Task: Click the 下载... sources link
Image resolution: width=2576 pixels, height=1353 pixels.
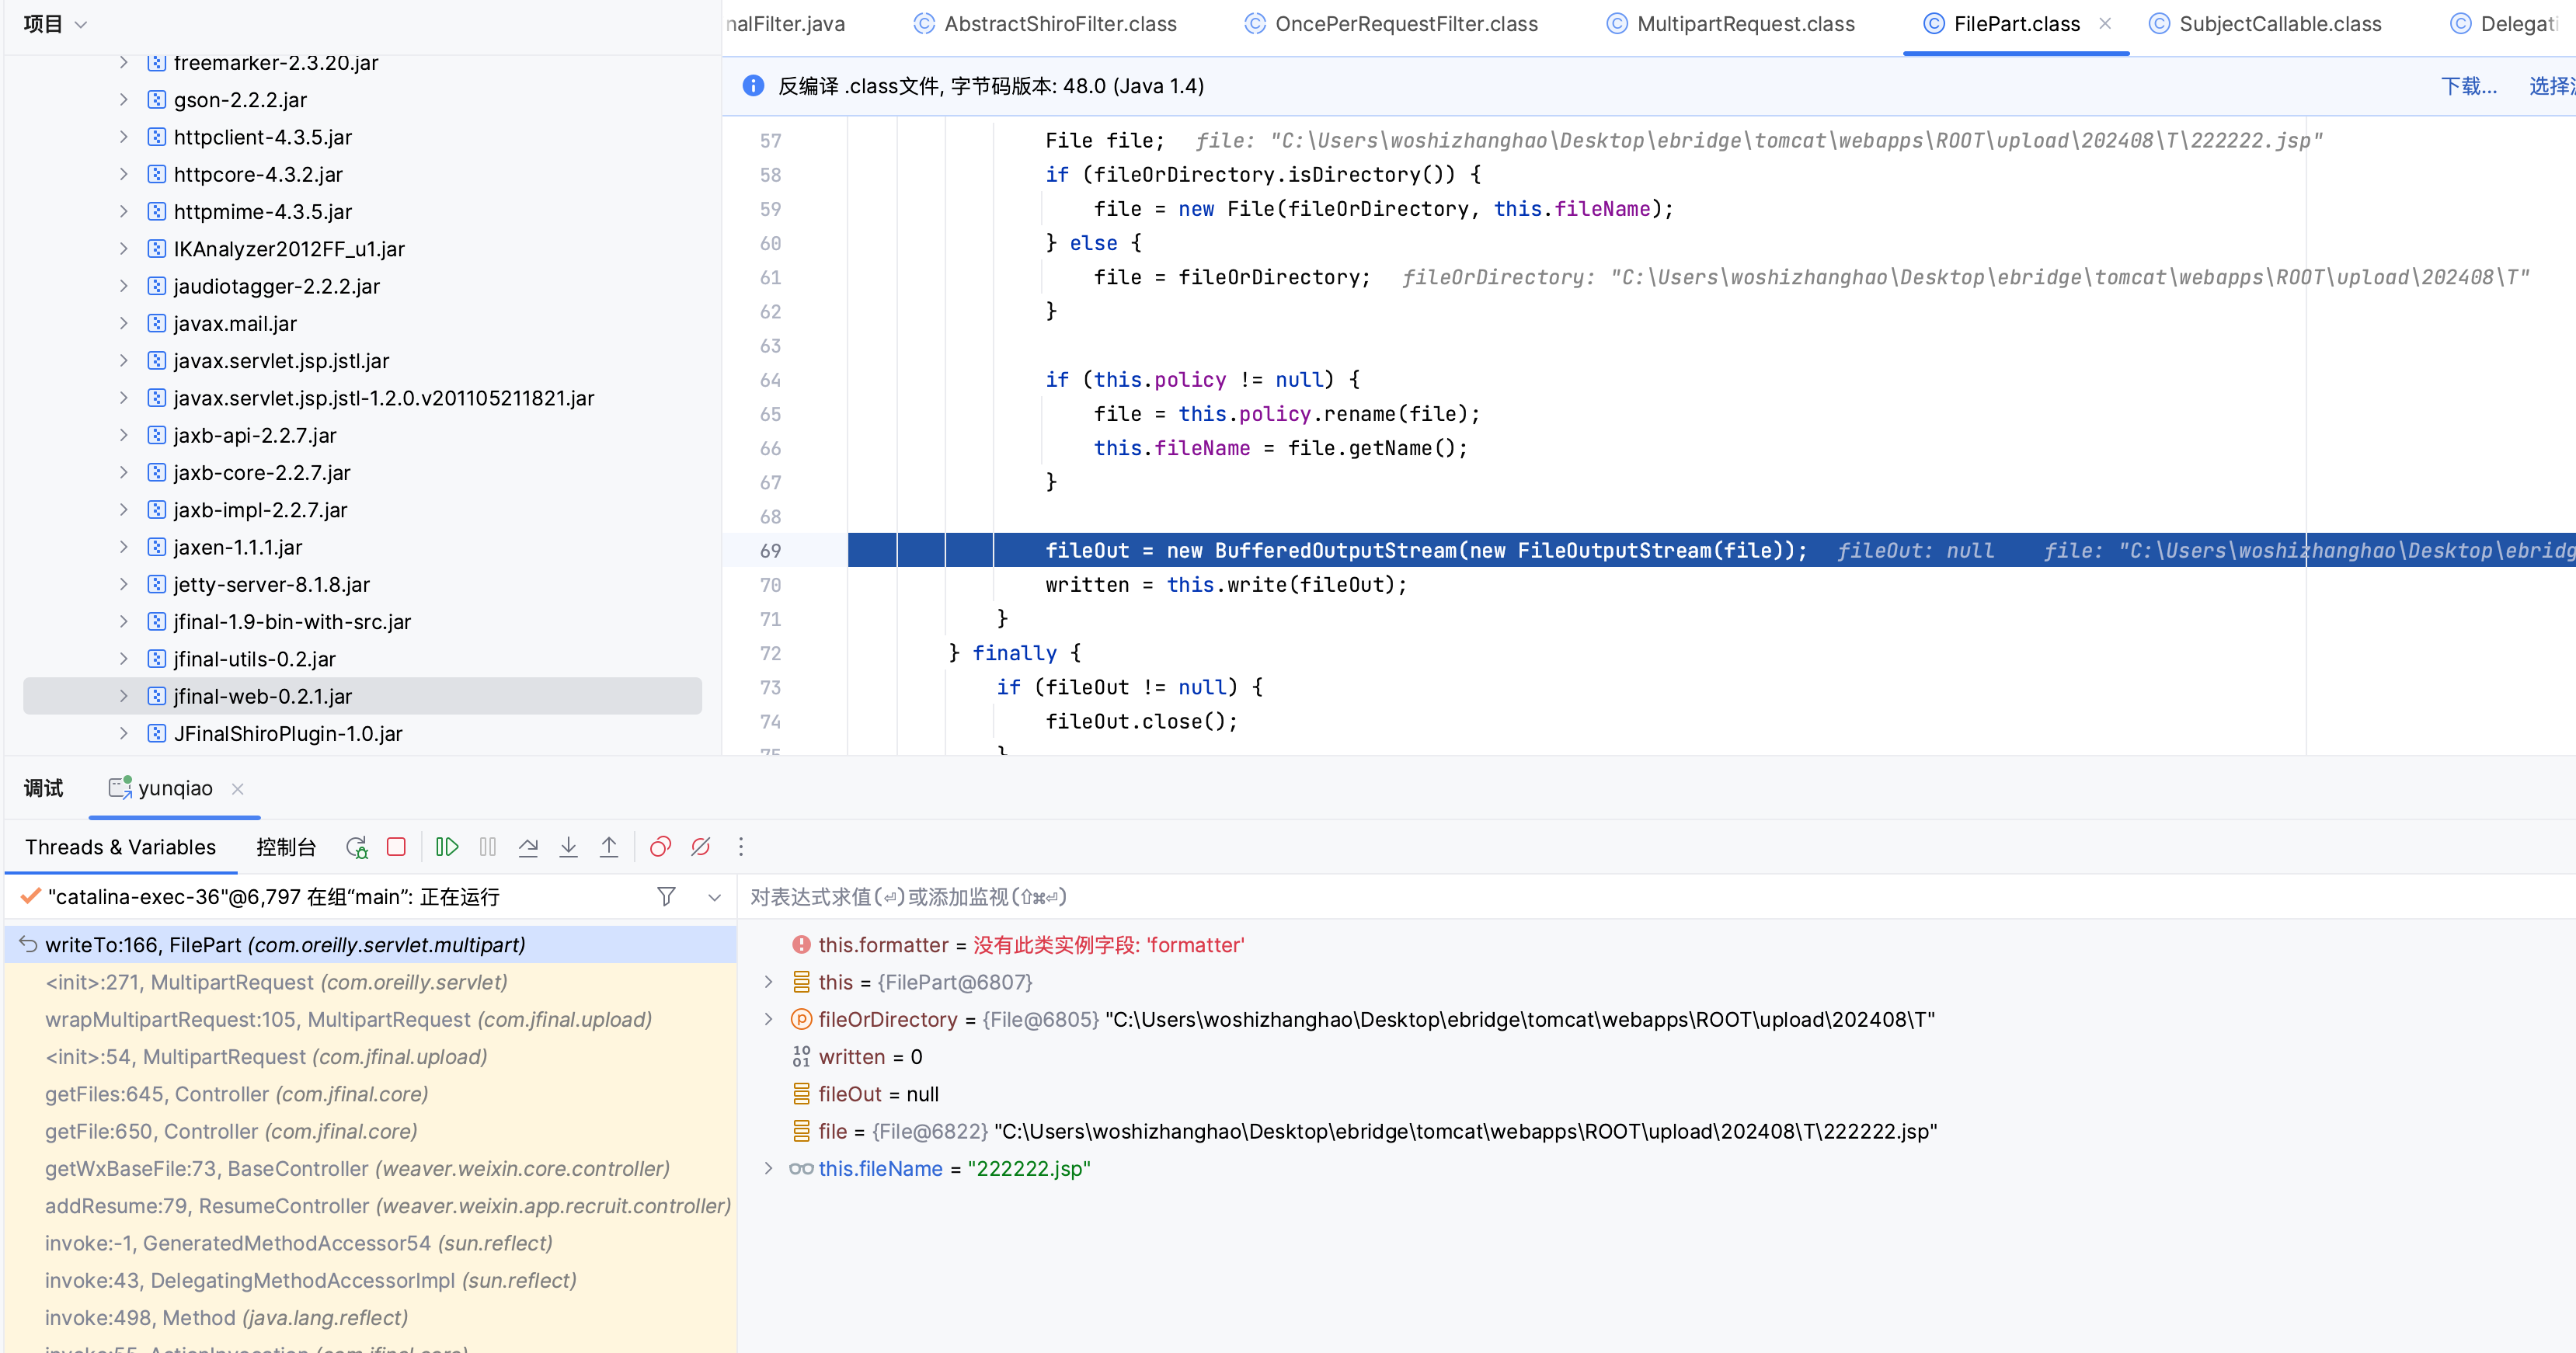Action: [x=2468, y=86]
